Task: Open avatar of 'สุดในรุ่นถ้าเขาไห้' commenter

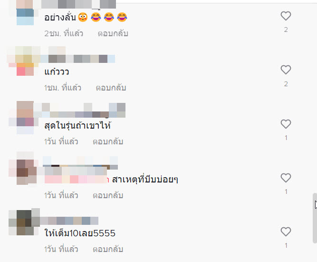Action: point(25,118)
